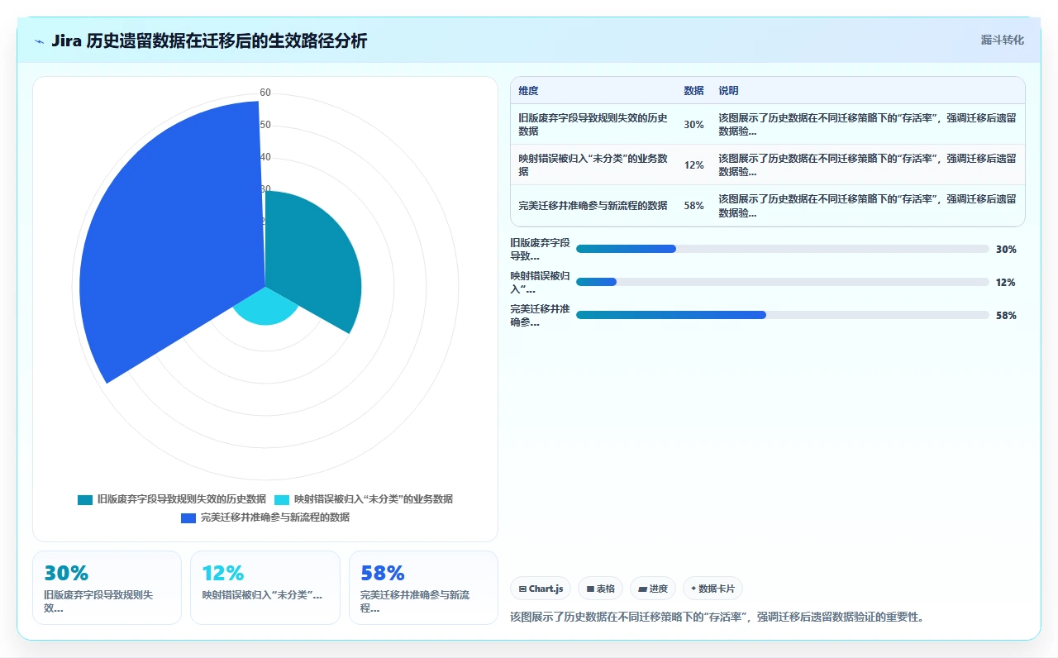Open the 30% data card
Screen dimensions: 1058x658
tap(107, 588)
